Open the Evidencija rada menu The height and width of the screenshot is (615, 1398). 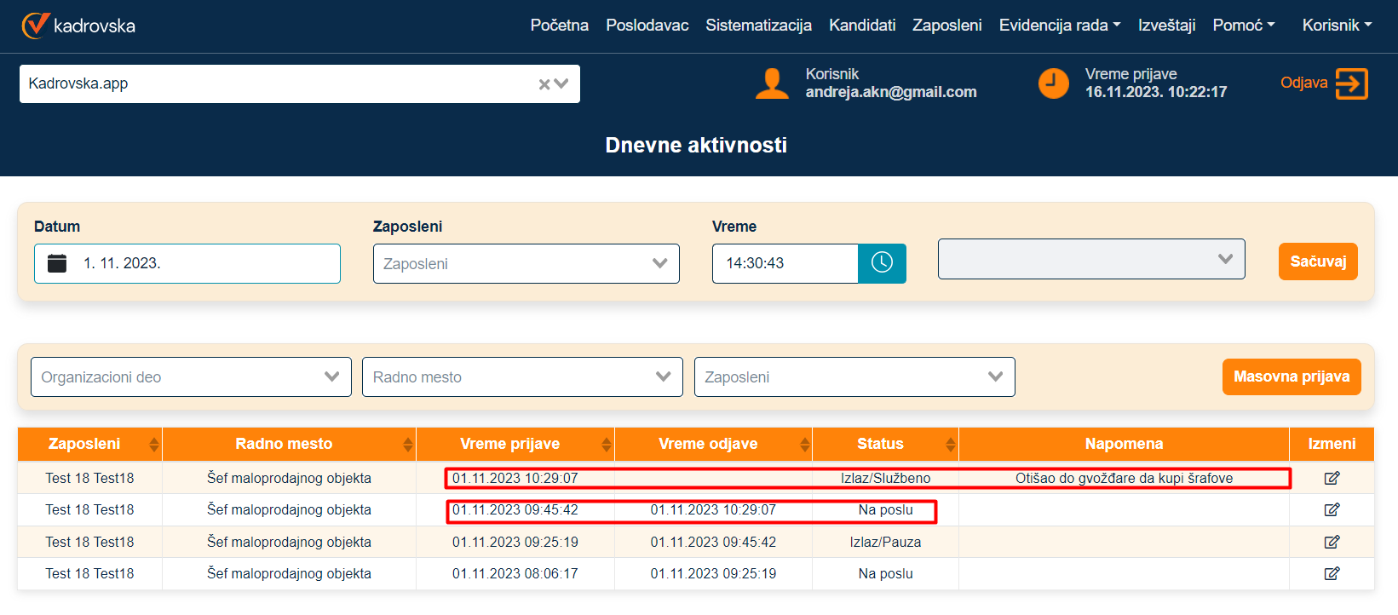(1059, 26)
